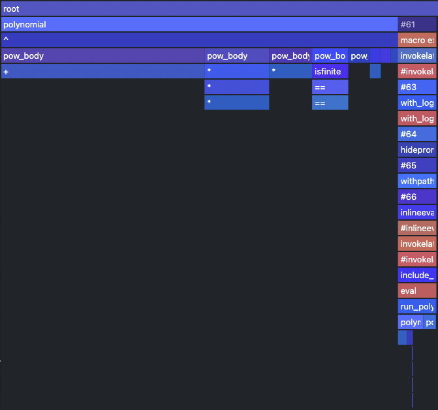Select the isfinite frame
The image size is (438, 410).
[330, 71]
